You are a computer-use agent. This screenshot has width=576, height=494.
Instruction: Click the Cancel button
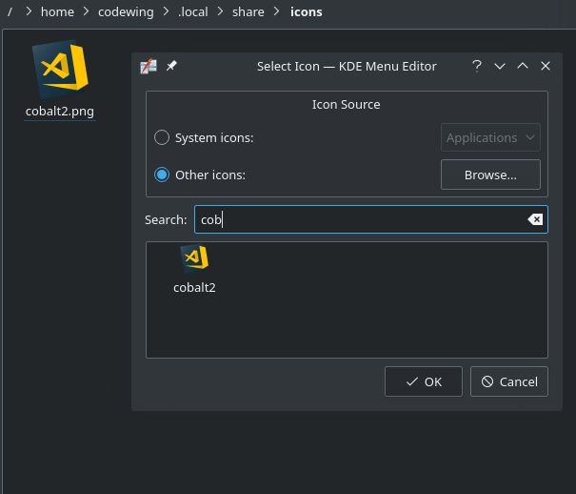click(x=509, y=381)
